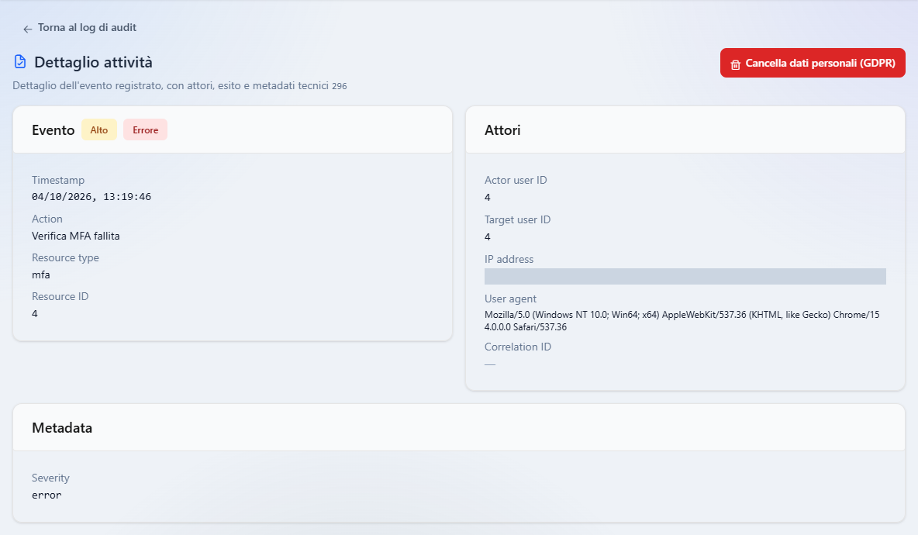Click the 'Dettaglio attività' page heading
The width and height of the screenshot is (918, 535).
point(94,62)
